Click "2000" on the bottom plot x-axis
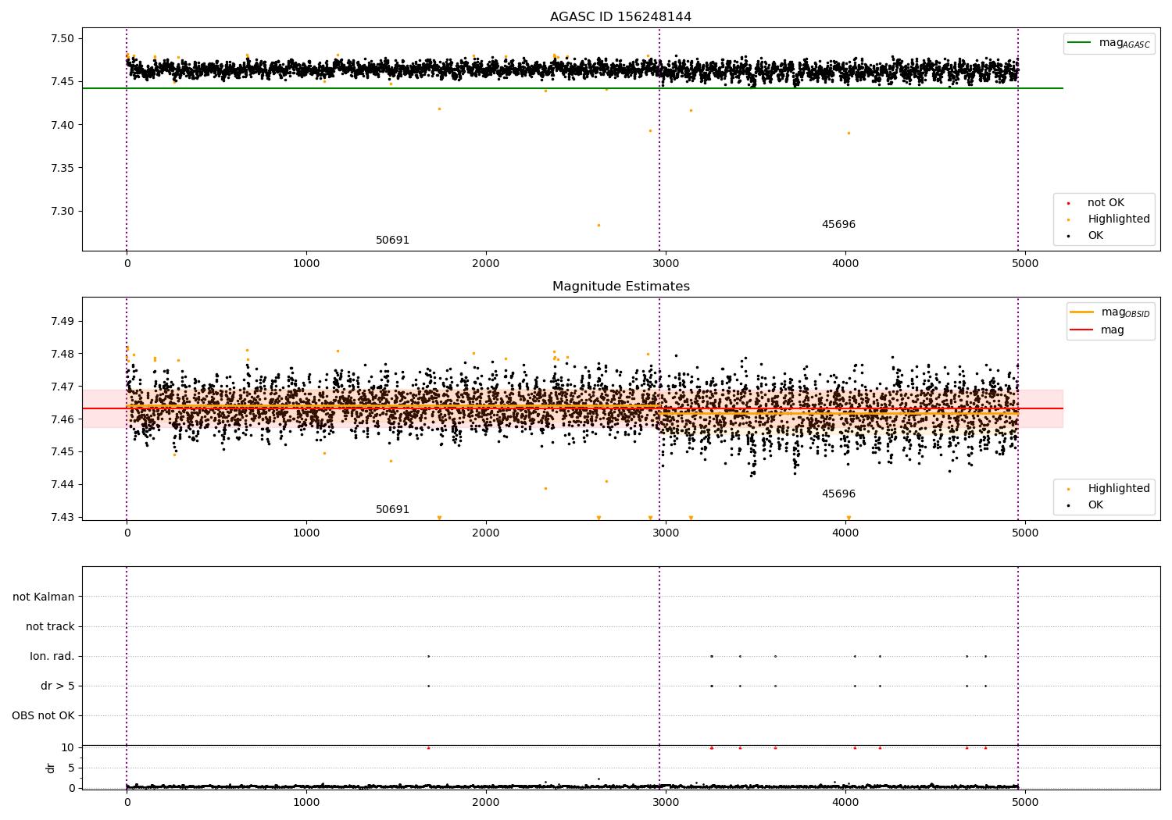This screenshot has width=1172, height=820. pos(486,803)
